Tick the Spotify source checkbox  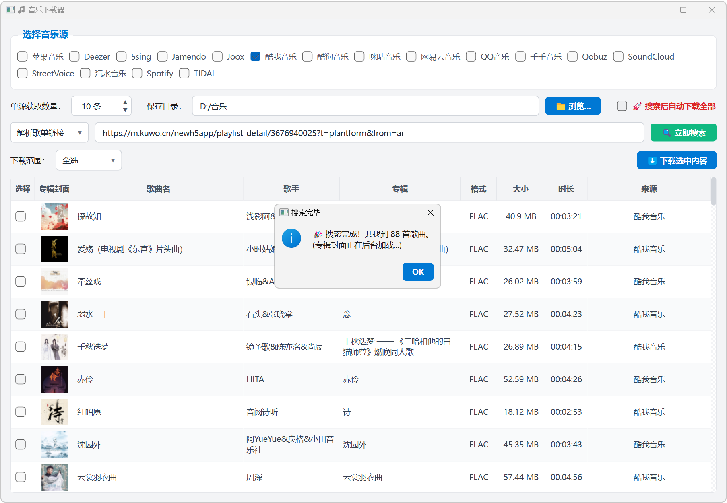coord(137,74)
